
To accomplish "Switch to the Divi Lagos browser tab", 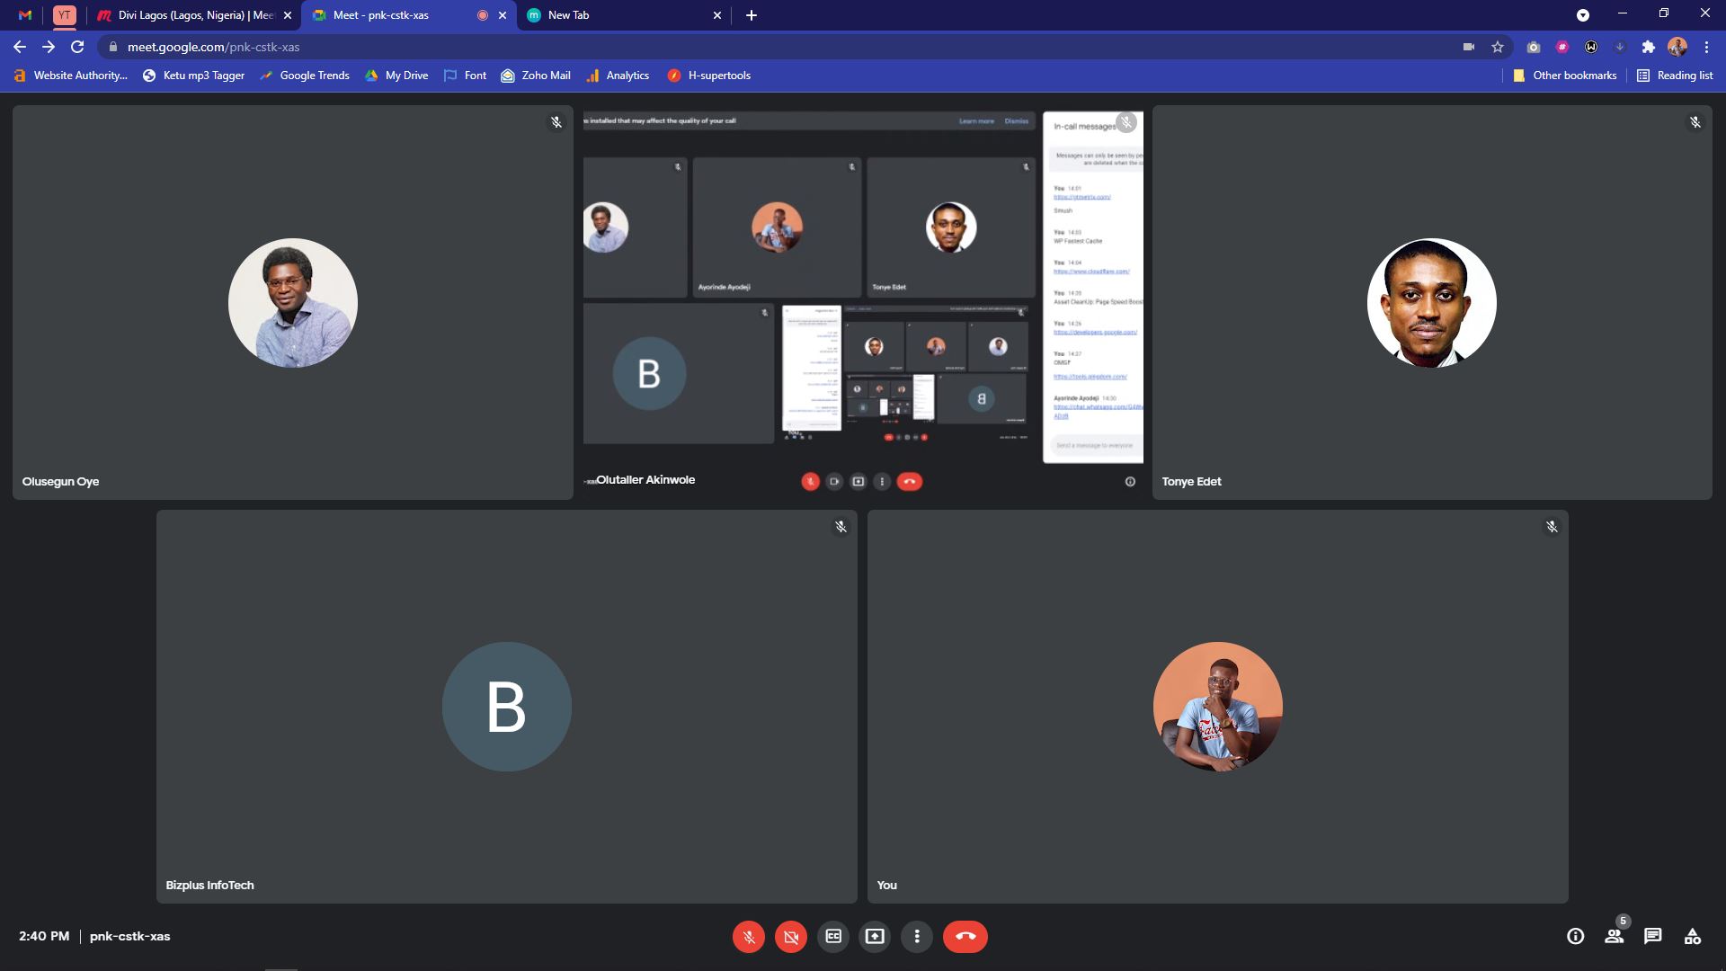I will click(x=195, y=15).
